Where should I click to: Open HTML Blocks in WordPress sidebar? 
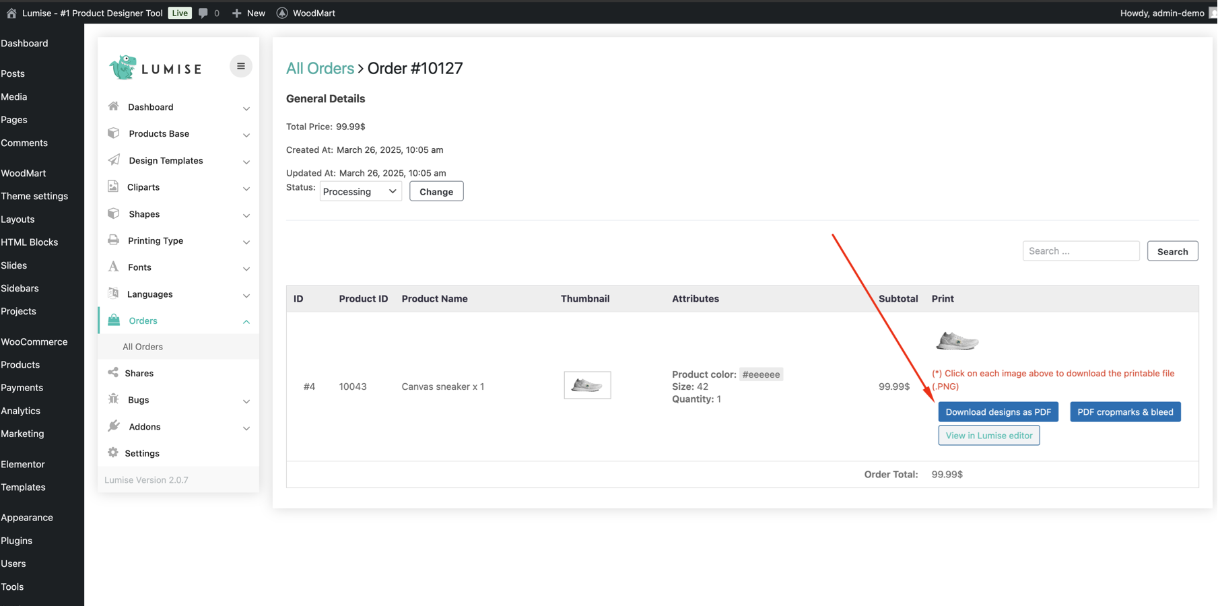point(30,242)
